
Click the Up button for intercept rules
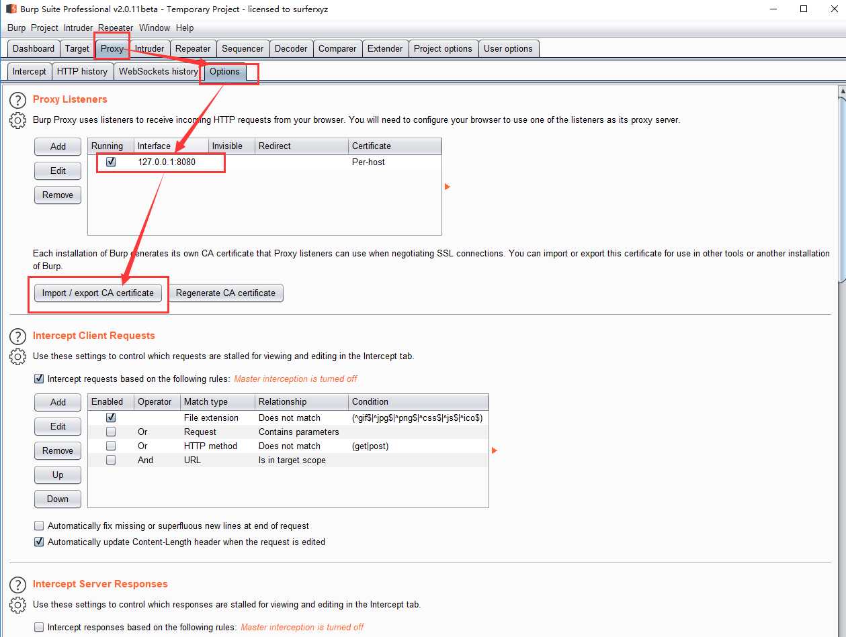click(x=58, y=475)
